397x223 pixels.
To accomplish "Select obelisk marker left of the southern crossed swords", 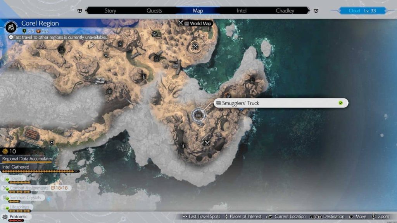I will click(x=183, y=146).
